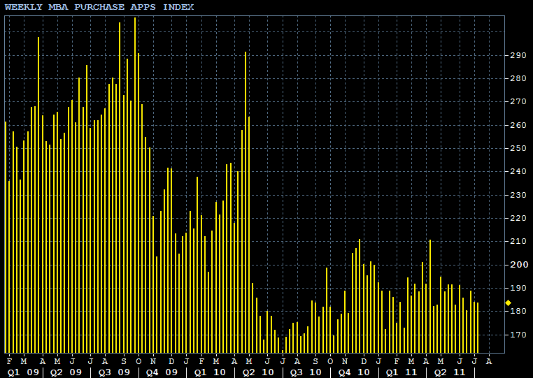Choose the Q4 10 quarter label
This screenshot has height=378, width=533.
[353, 372]
